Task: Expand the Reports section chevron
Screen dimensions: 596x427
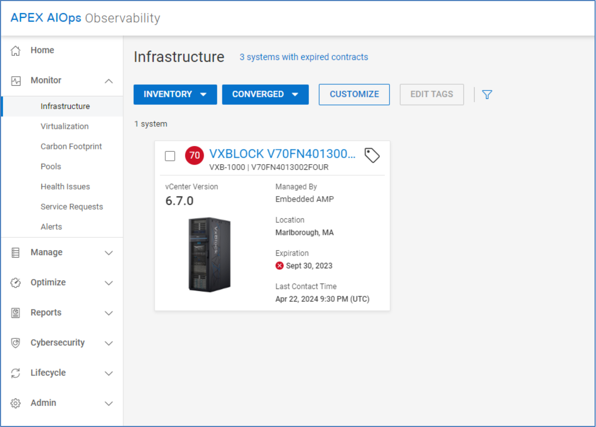Action: pyautogui.click(x=109, y=313)
